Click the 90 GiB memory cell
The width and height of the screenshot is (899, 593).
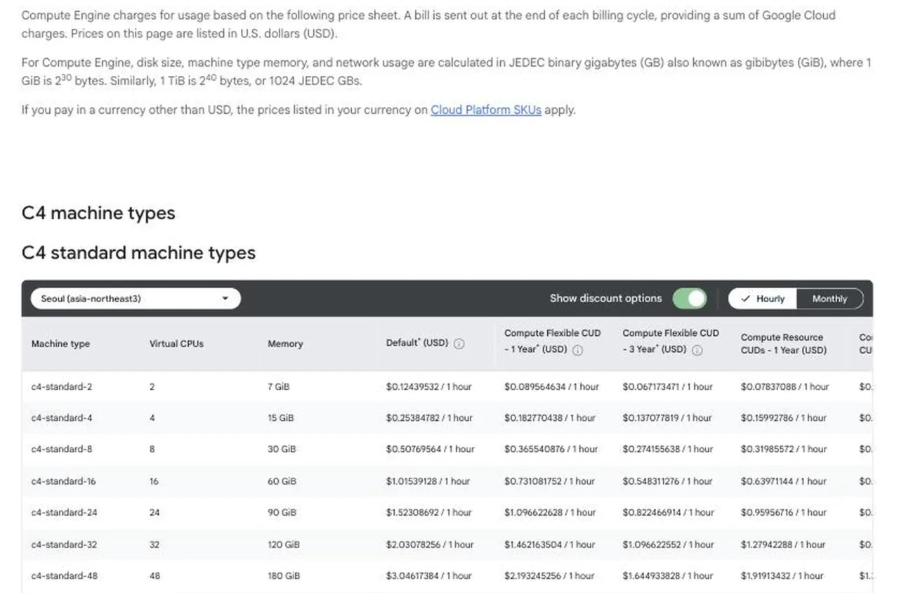click(282, 512)
